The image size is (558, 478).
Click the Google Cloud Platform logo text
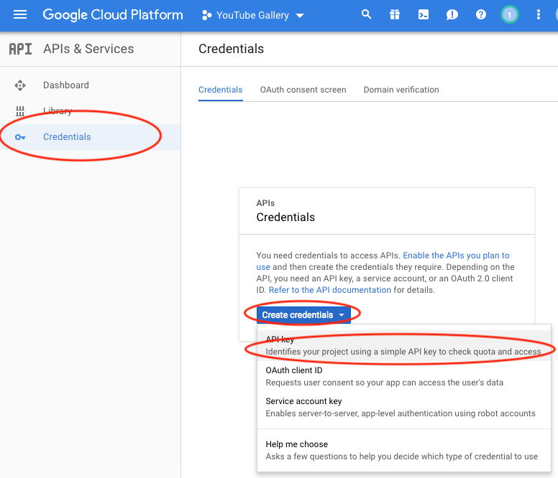pyautogui.click(x=113, y=15)
